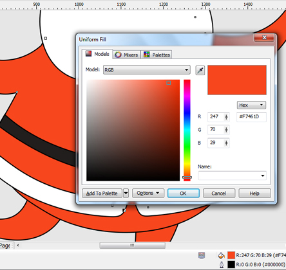The height and width of the screenshot is (270, 286).
Task: Confirm the fill with OK
Action: [184, 194]
